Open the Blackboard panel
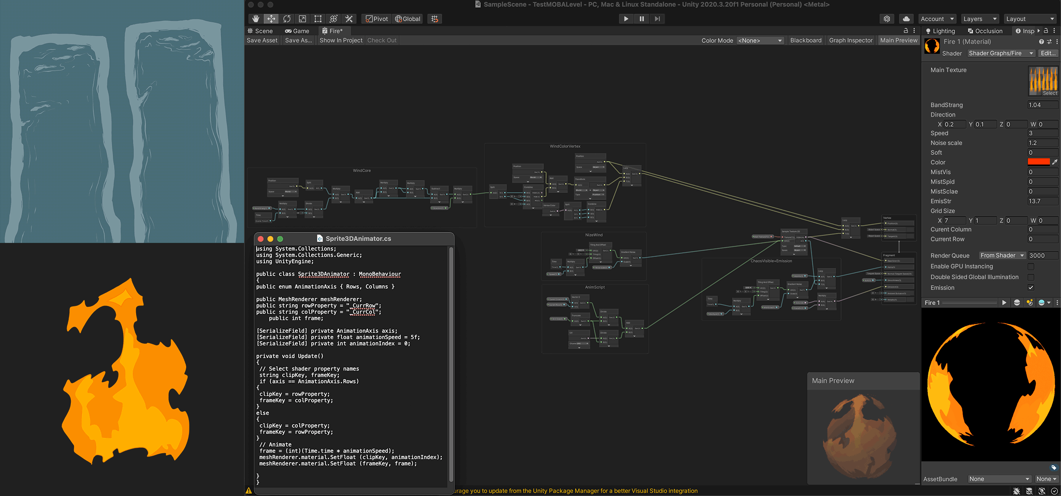The height and width of the screenshot is (496, 1061). coord(805,40)
